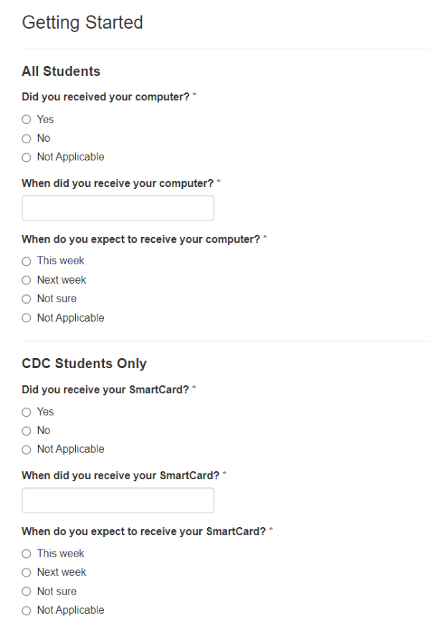
Task: Select No for received your SmartCard
Action: 27,430
